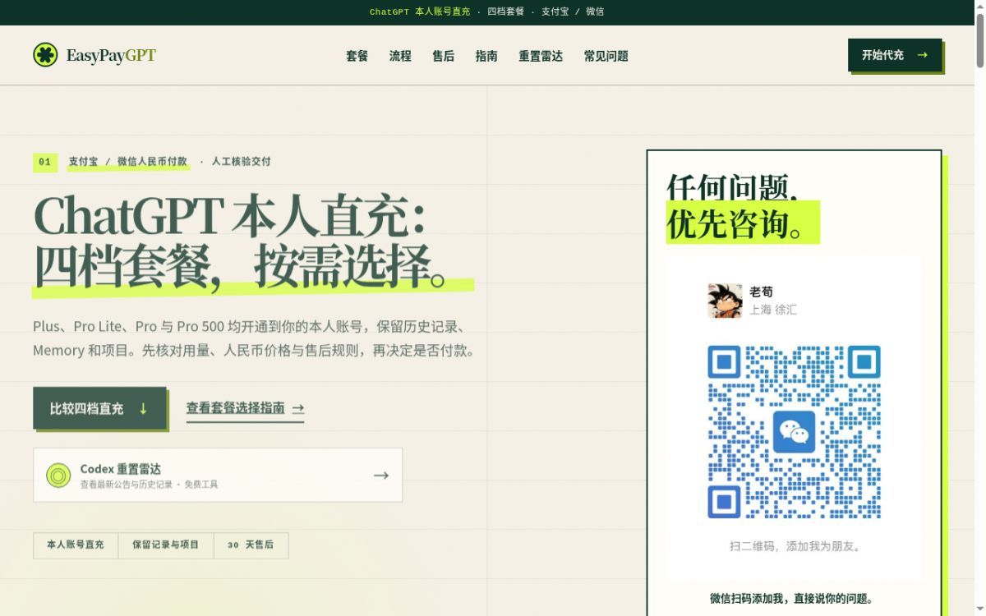Screen dimensions: 986x616
Task: Click the 支付宝 highlighted text
Action: 83,162
